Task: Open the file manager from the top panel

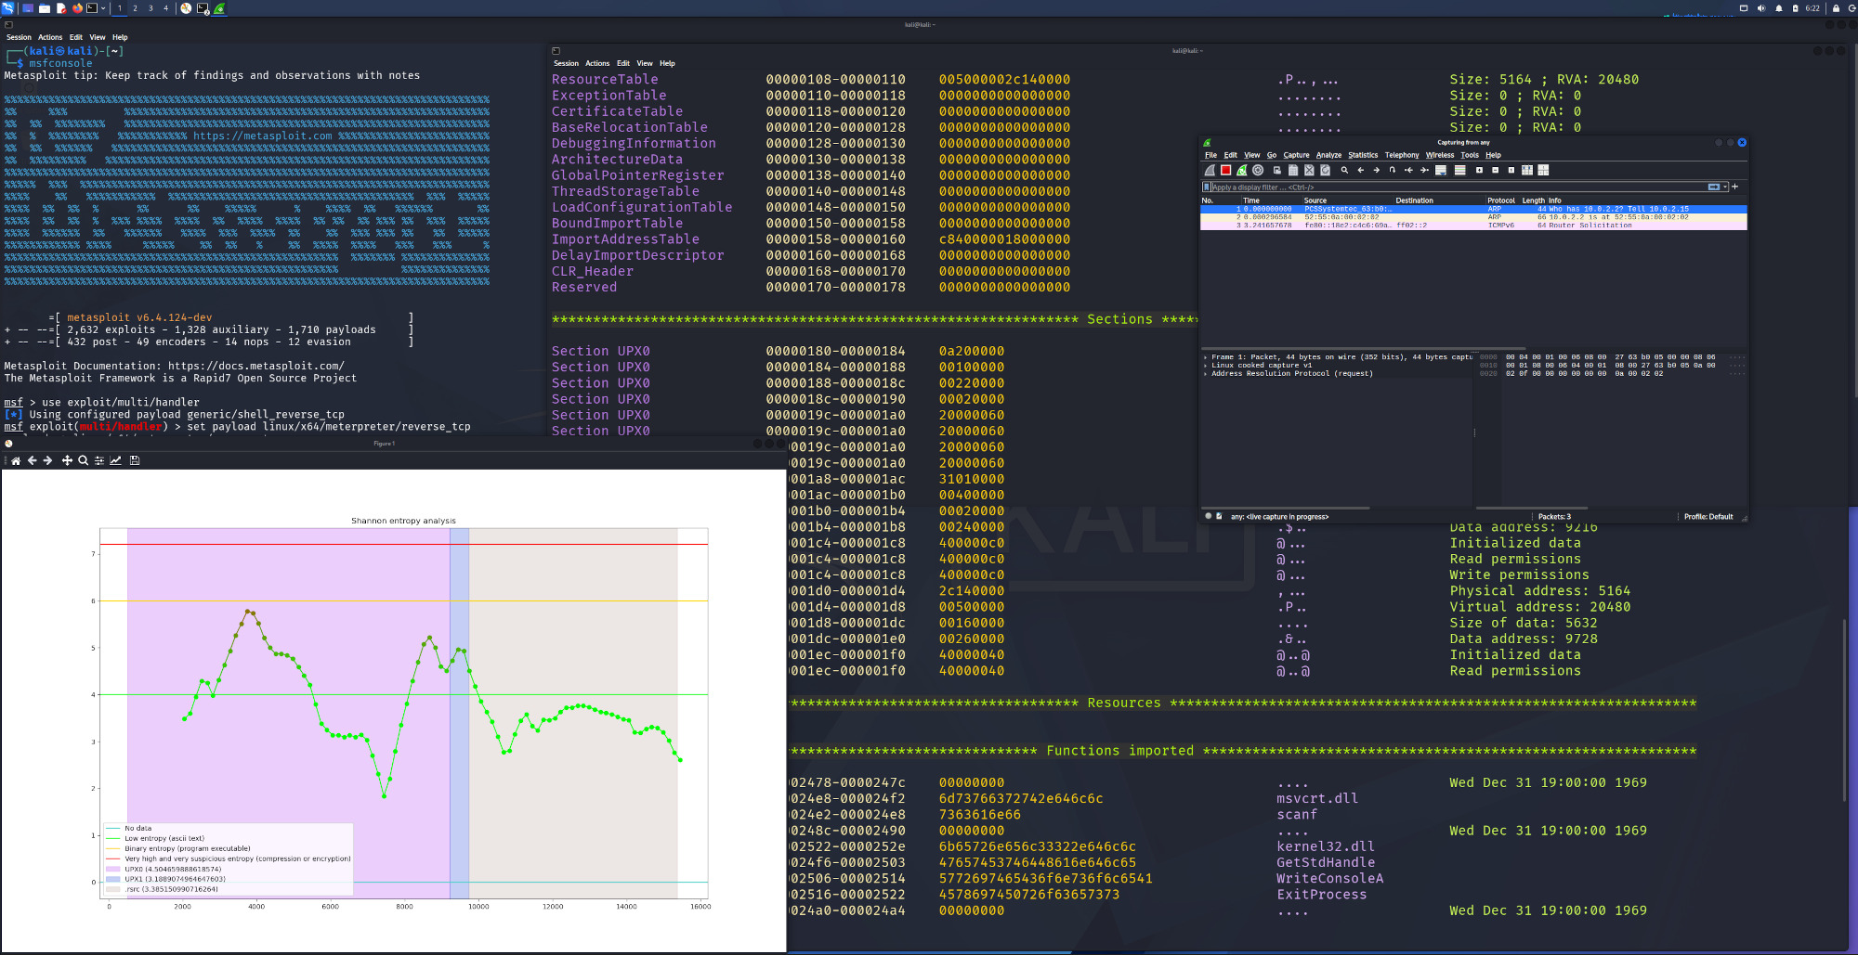Action: 45,7
